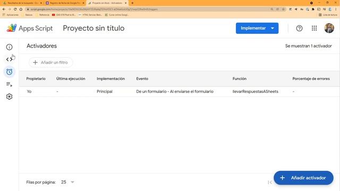Open the Google apps grid icon

pos(314,28)
